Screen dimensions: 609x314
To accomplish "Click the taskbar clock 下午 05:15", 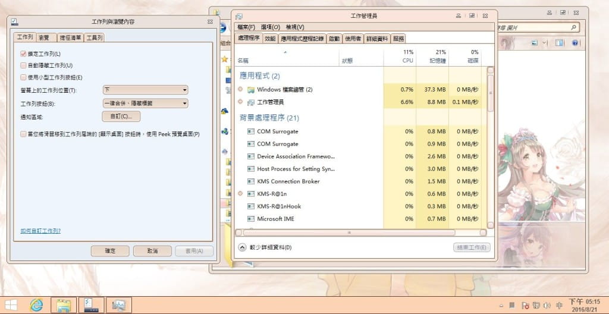I will point(585,306).
